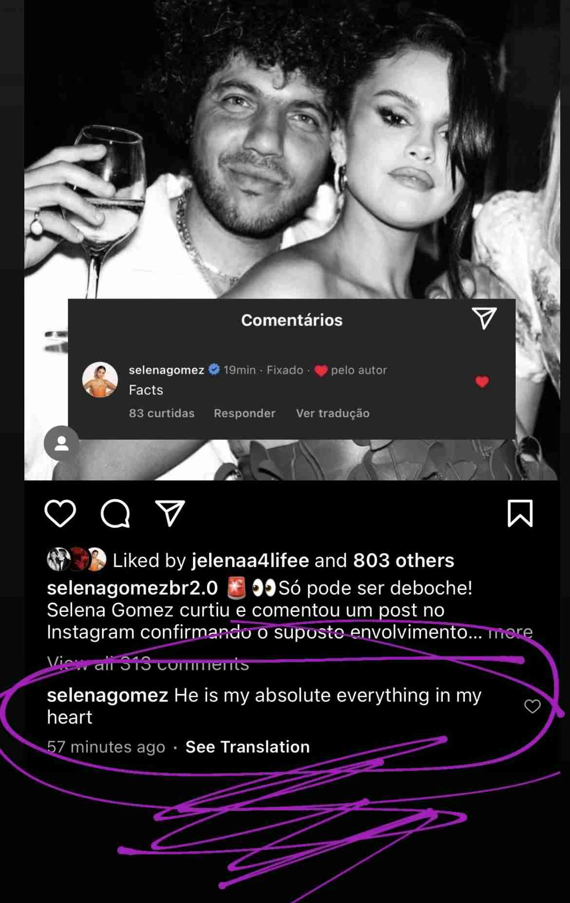
Task: Like the post with the heart icon
Action: (60, 513)
